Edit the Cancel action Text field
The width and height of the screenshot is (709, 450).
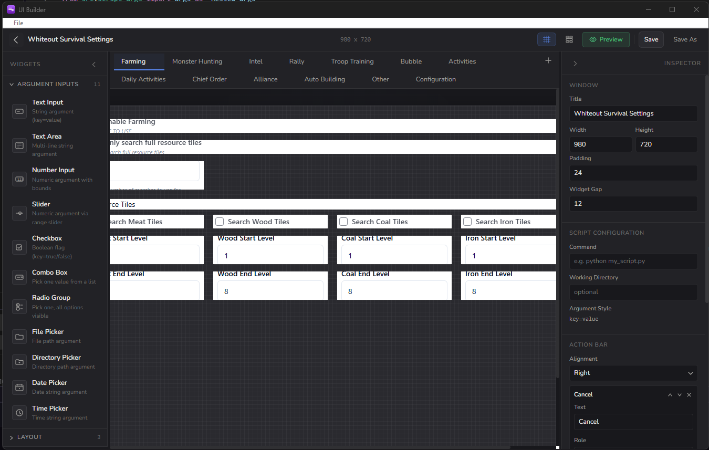click(x=633, y=422)
